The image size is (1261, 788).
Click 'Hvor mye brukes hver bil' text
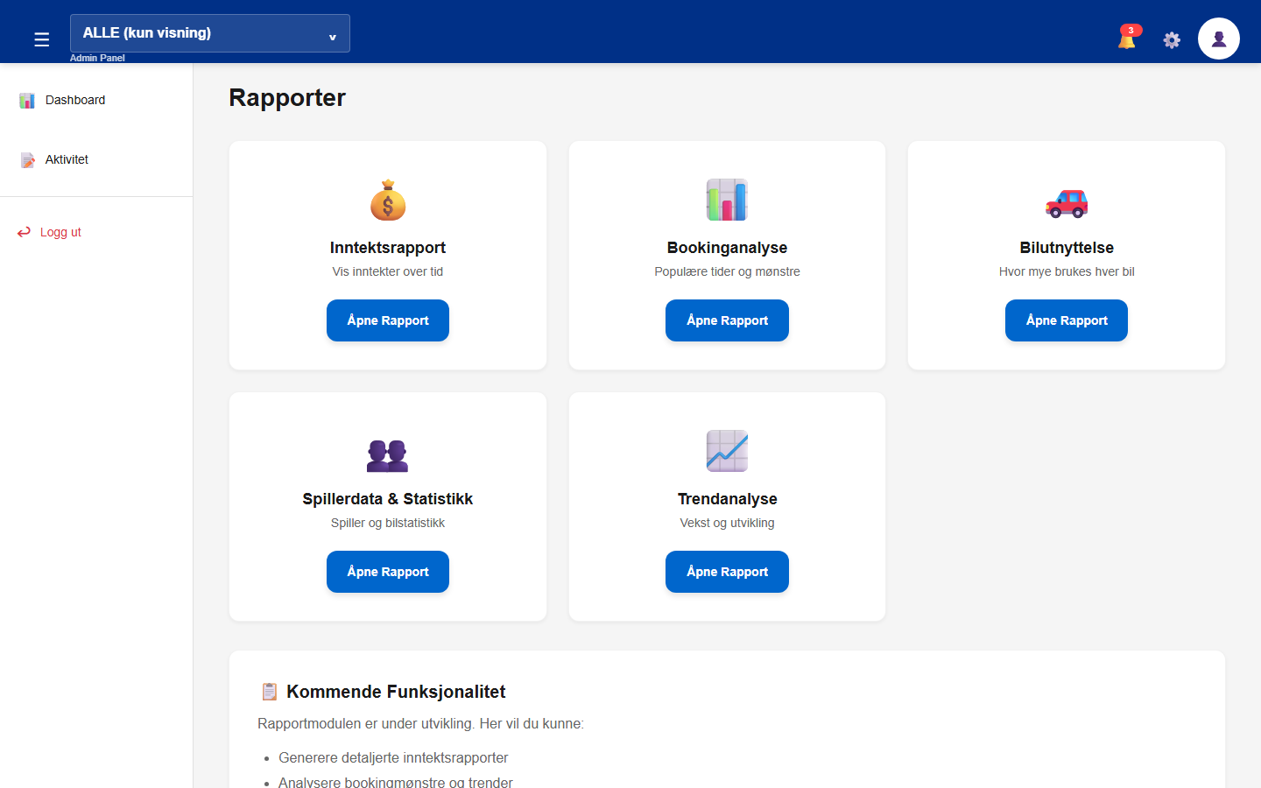[1067, 271]
